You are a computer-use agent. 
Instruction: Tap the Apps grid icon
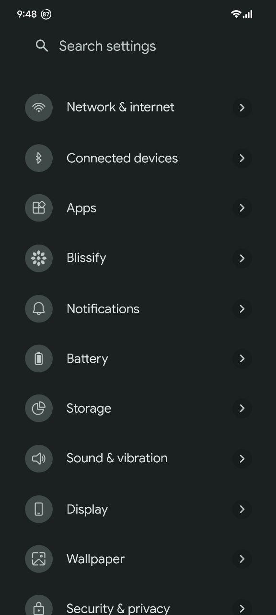(39, 208)
